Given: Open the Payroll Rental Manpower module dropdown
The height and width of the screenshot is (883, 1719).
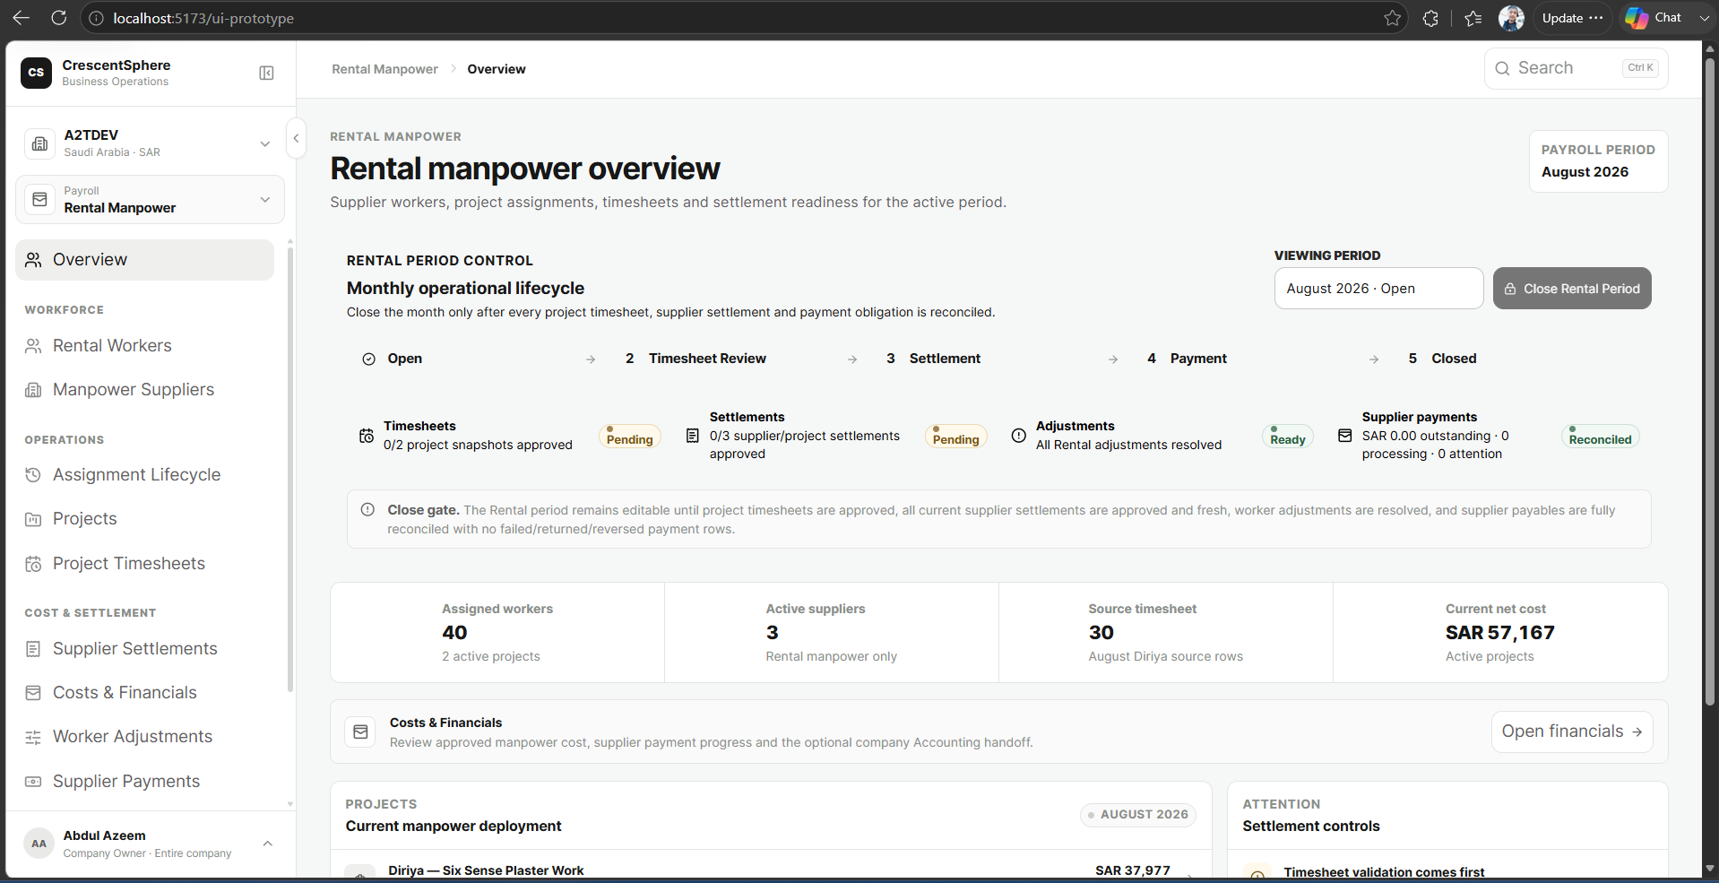Looking at the screenshot, I should pos(150,199).
